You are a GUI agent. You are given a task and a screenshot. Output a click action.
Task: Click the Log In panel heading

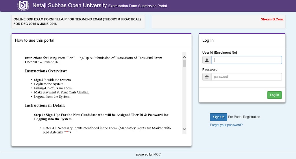(x=208, y=40)
